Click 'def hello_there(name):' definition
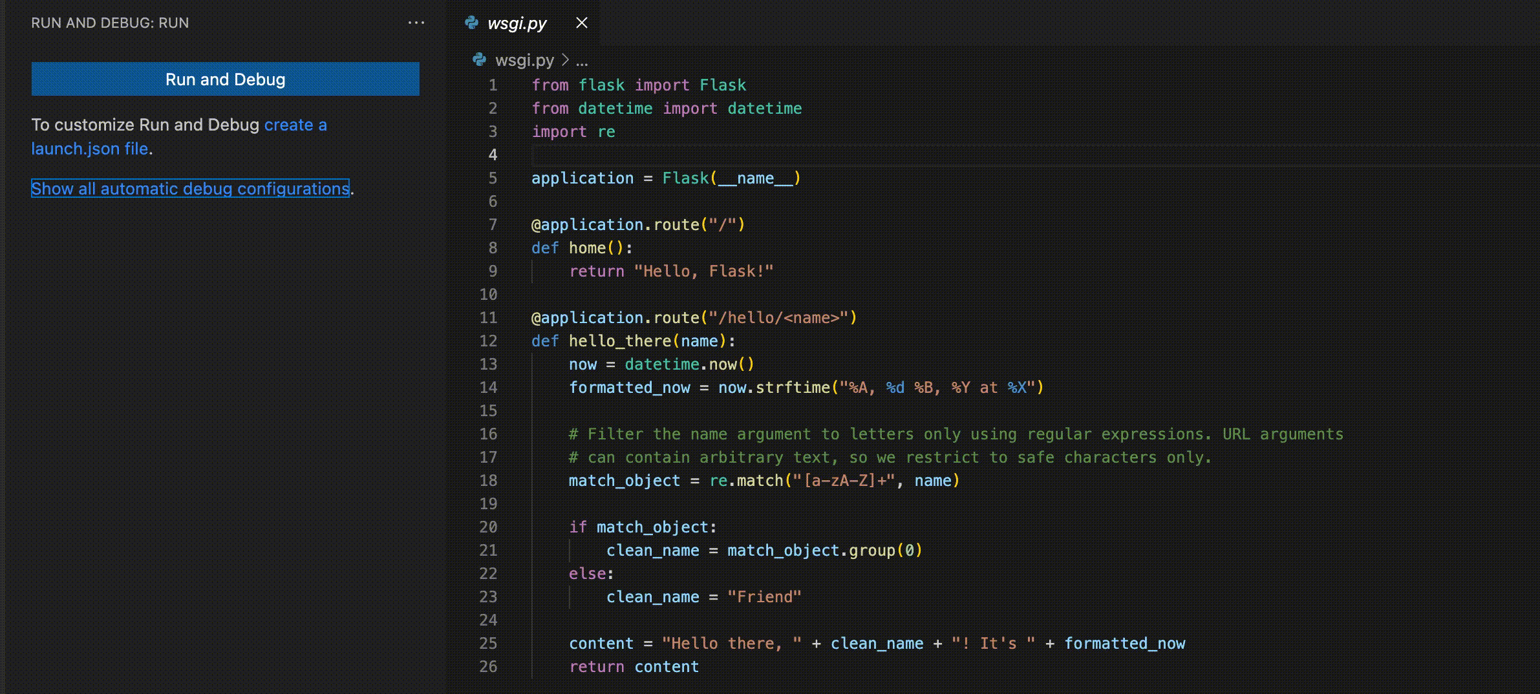This screenshot has width=1540, height=694. click(634, 341)
